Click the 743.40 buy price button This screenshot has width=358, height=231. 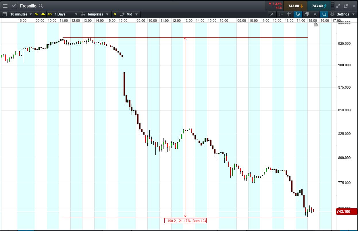(319, 6)
